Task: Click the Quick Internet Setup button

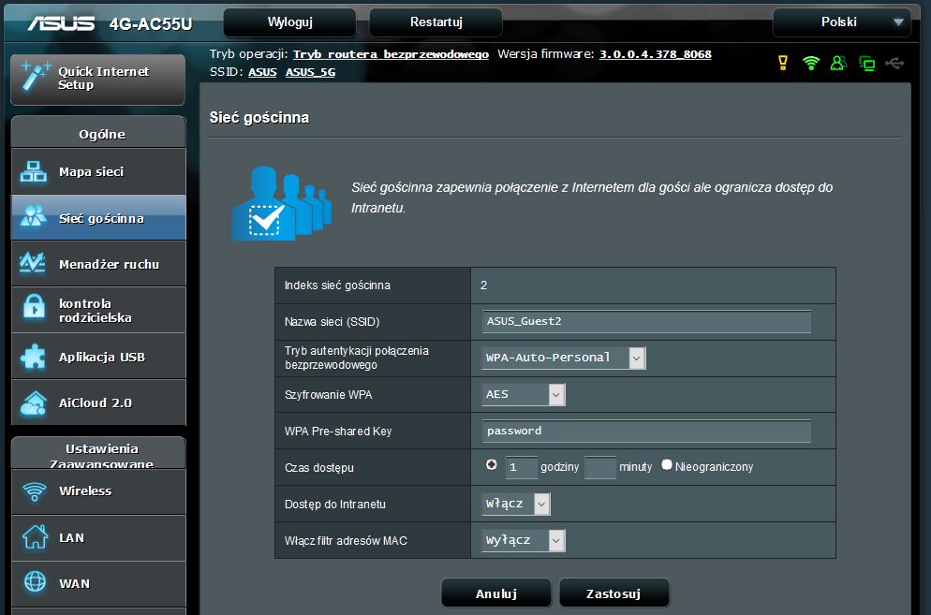Action: (98, 79)
